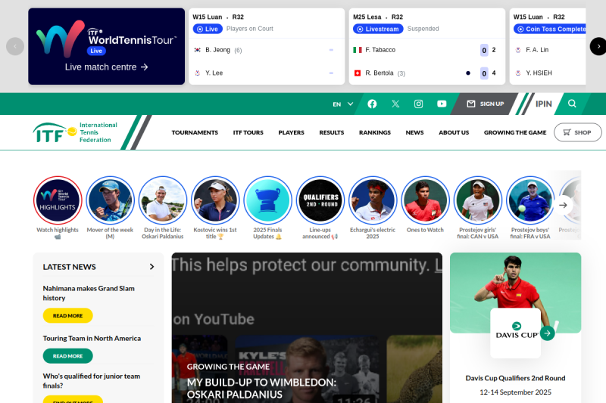Click READ MORE under Touring Team article

[67, 356]
